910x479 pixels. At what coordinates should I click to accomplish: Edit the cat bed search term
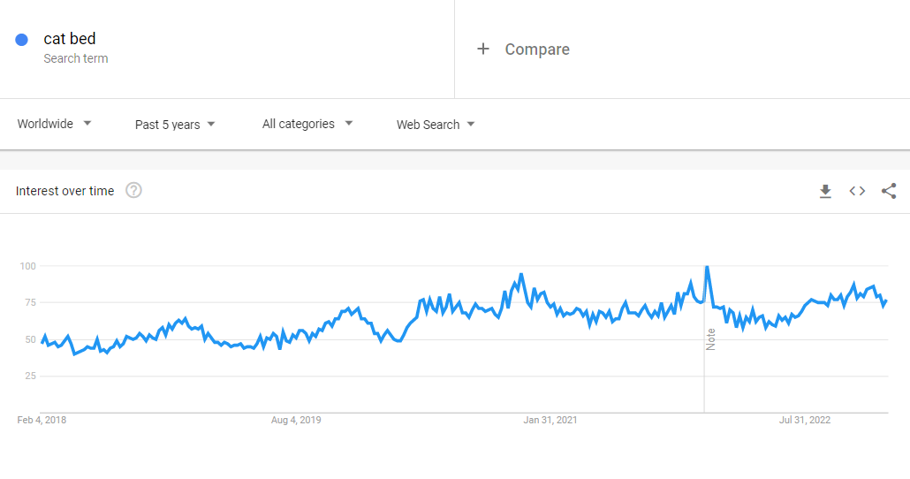(x=70, y=39)
